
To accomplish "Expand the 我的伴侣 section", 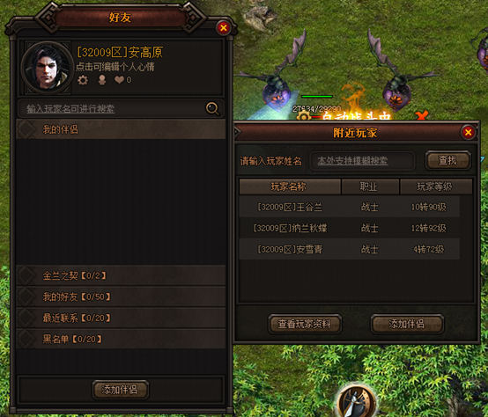I will click(121, 129).
